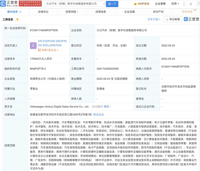The width and height of the screenshot is (200, 171).
Task: Select the 知识产权 tab
Action: [x=158, y=12]
